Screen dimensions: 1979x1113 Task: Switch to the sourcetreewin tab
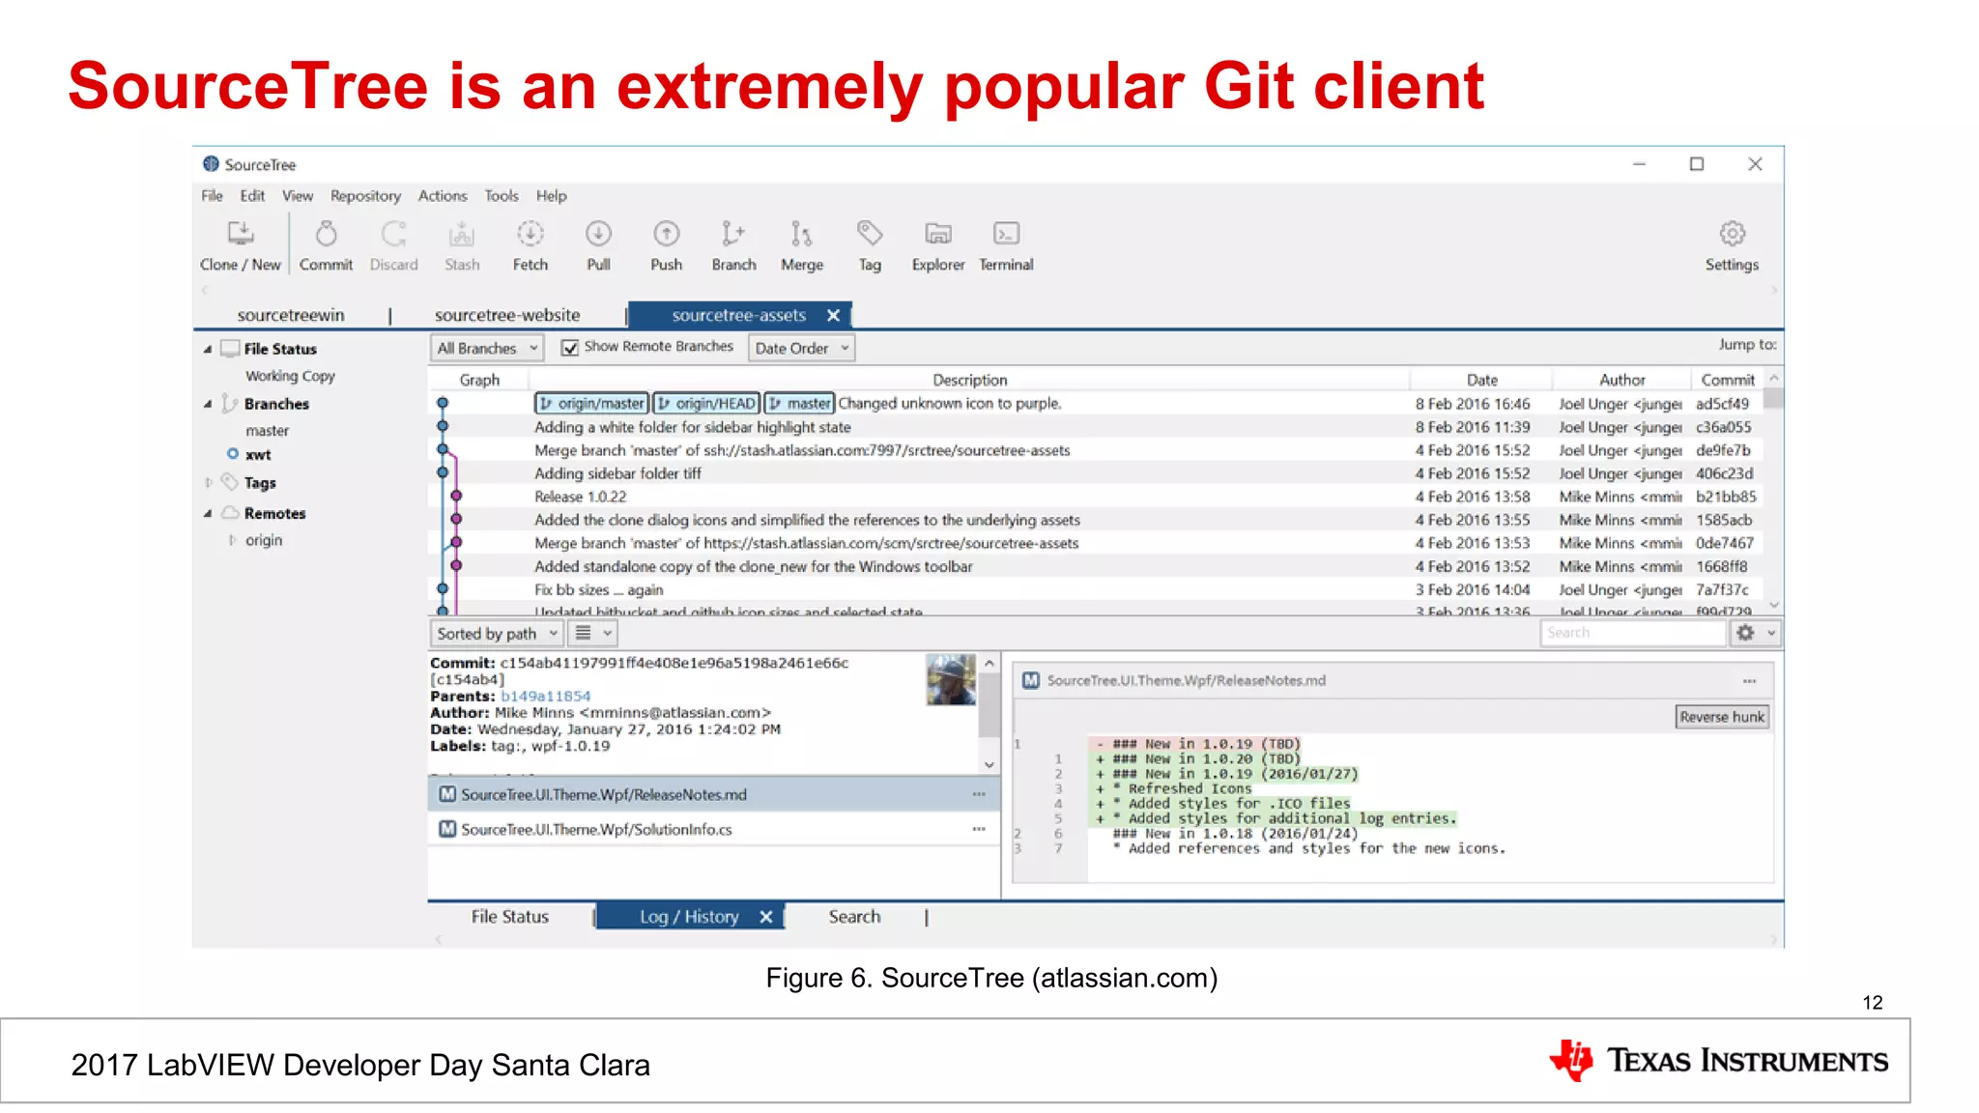[291, 315]
